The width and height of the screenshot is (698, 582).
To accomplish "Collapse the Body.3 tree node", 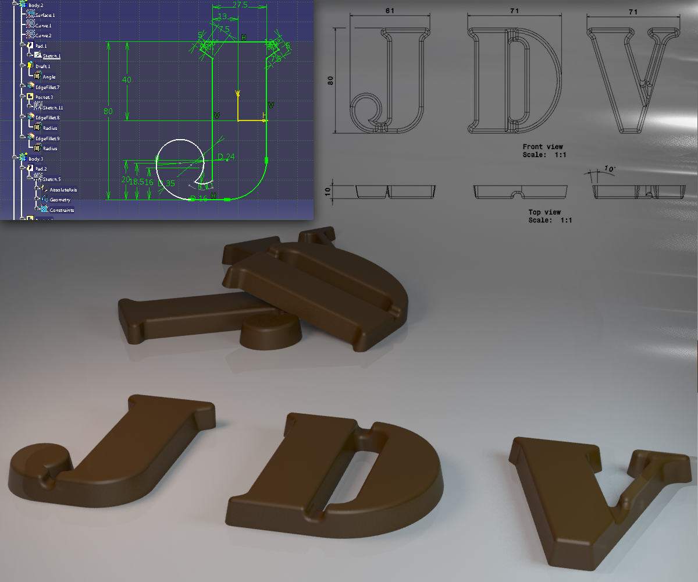I will click(x=14, y=158).
